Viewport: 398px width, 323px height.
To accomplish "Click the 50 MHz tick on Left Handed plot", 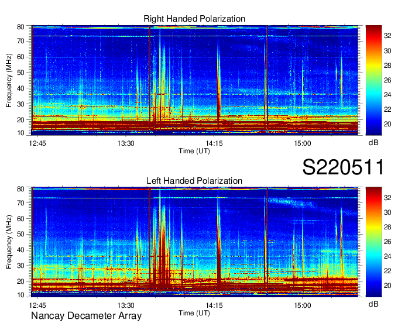I will pyautogui.click(x=21, y=234).
